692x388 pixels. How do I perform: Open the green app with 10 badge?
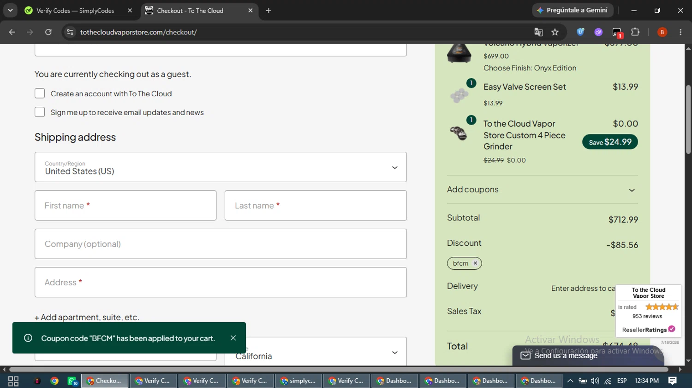[72, 381]
